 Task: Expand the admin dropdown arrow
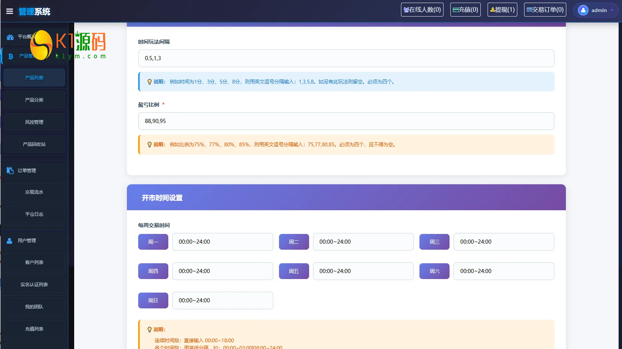click(x=612, y=10)
